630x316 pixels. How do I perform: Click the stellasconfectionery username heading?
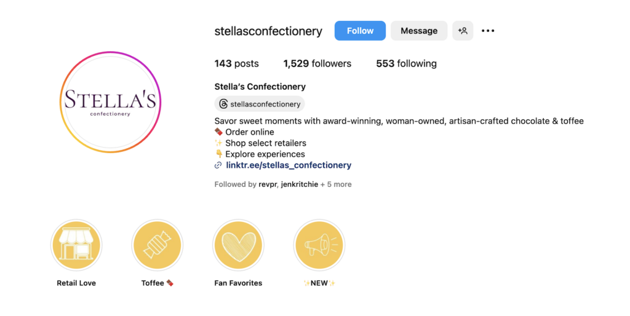coord(268,31)
